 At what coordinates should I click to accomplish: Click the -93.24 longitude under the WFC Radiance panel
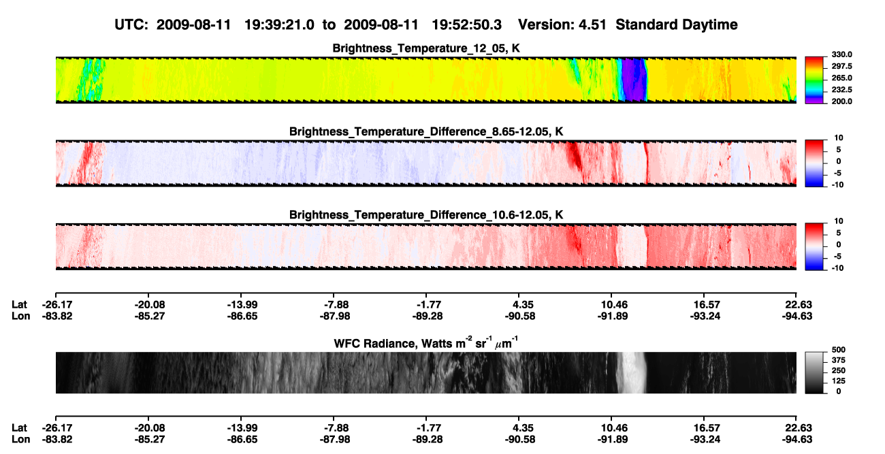click(x=704, y=439)
